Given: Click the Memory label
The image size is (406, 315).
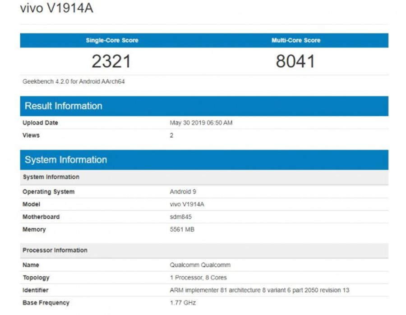Looking at the screenshot, I should (34, 229).
